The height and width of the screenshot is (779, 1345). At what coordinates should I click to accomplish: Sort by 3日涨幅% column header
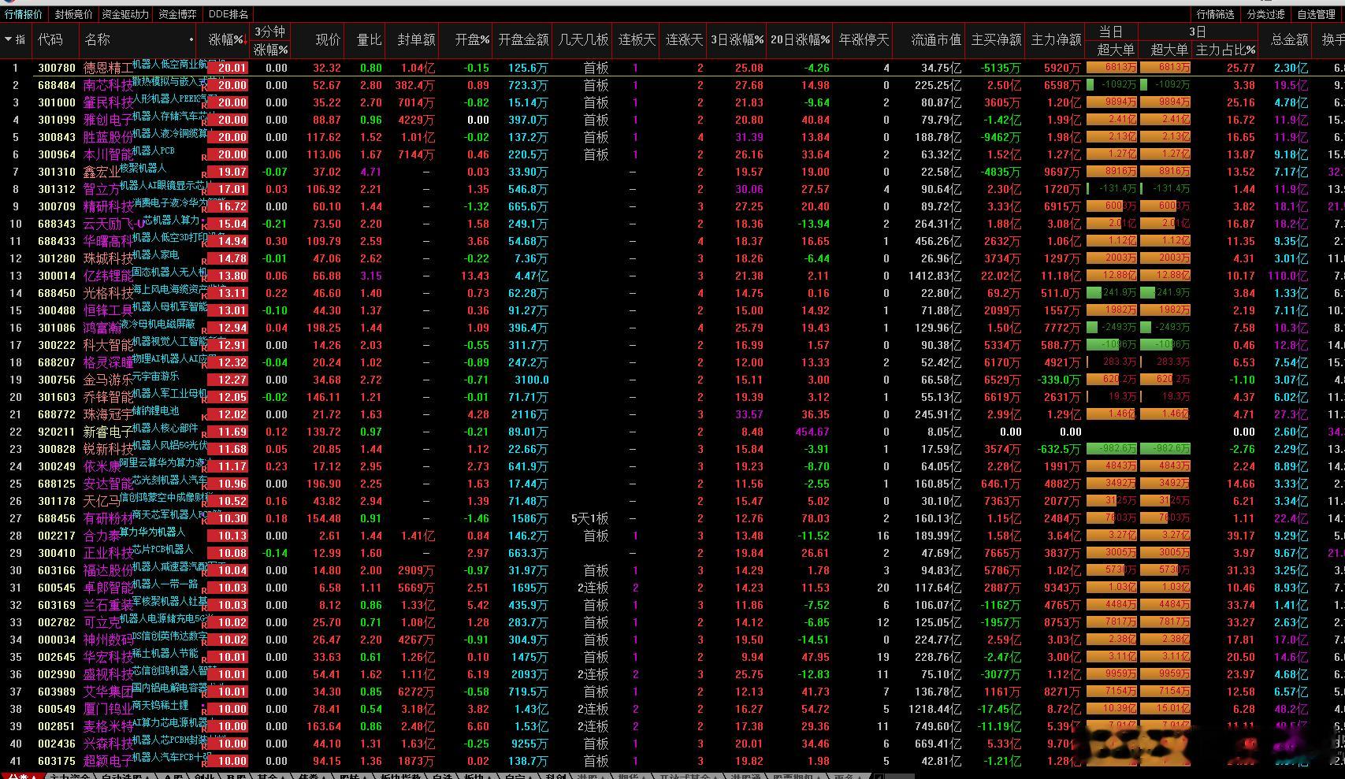point(737,39)
